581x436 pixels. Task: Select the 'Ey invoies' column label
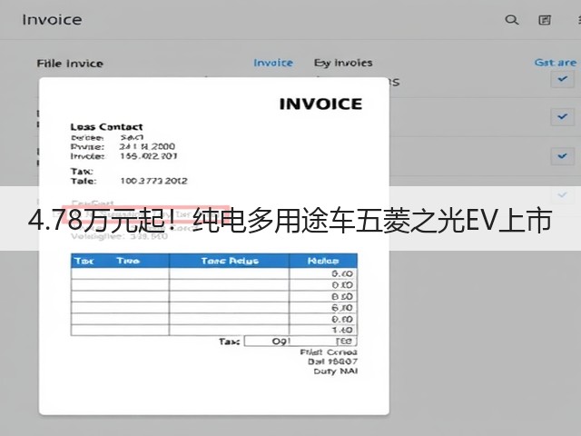[x=343, y=63]
